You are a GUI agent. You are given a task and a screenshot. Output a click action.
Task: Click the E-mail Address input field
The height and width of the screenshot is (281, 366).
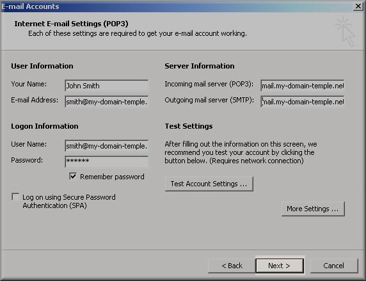click(106, 102)
